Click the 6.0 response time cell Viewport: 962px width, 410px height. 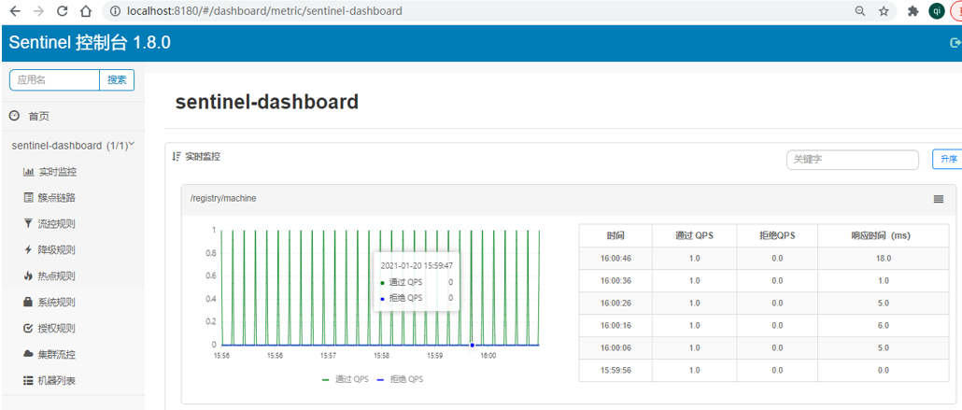click(x=883, y=325)
